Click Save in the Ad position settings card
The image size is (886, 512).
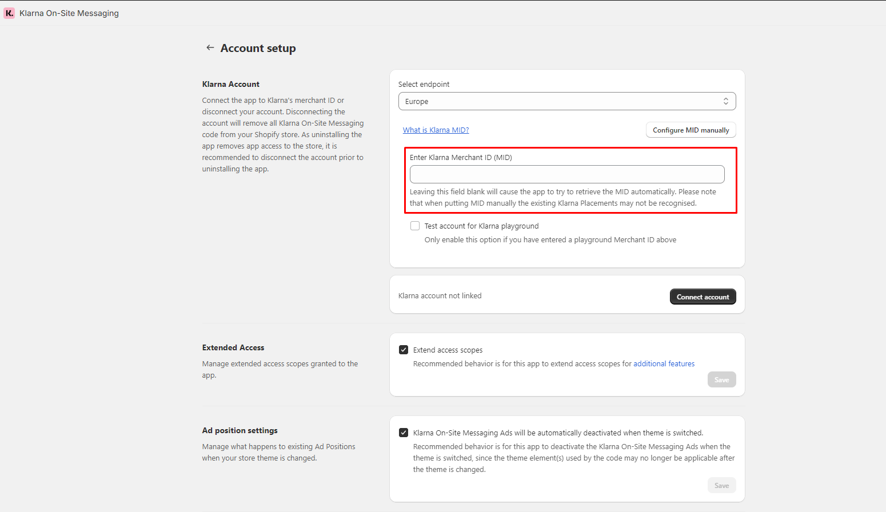click(721, 486)
